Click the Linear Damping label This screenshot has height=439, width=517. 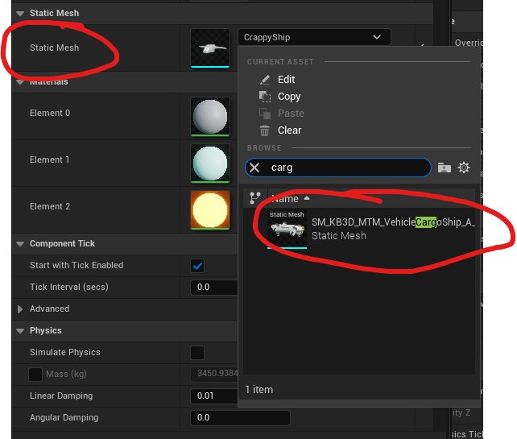coord(61,396)
